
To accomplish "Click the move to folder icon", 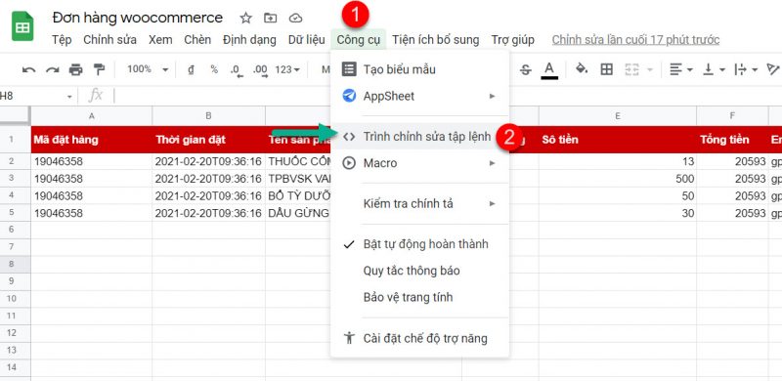I will pyautogui.click(x=271, y=19).
